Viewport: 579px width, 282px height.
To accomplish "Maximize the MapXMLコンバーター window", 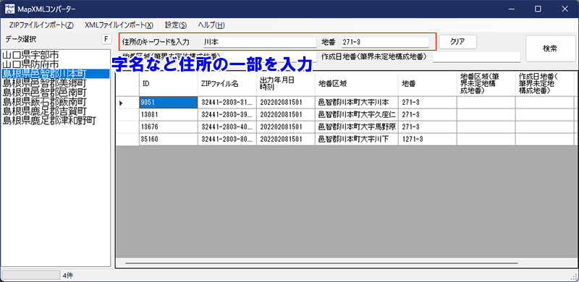I will (538, 9).
